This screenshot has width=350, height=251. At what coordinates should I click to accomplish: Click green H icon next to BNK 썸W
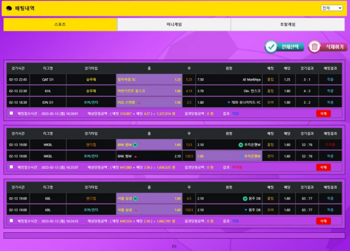coord(135,145)
